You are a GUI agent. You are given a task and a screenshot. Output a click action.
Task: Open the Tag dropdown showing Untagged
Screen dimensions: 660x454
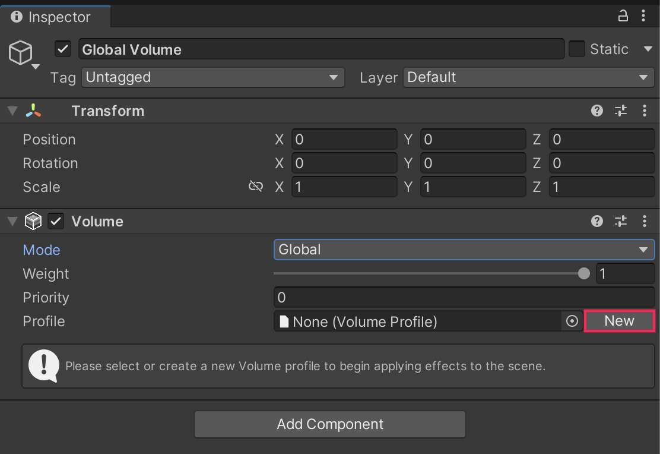point(212,77)
